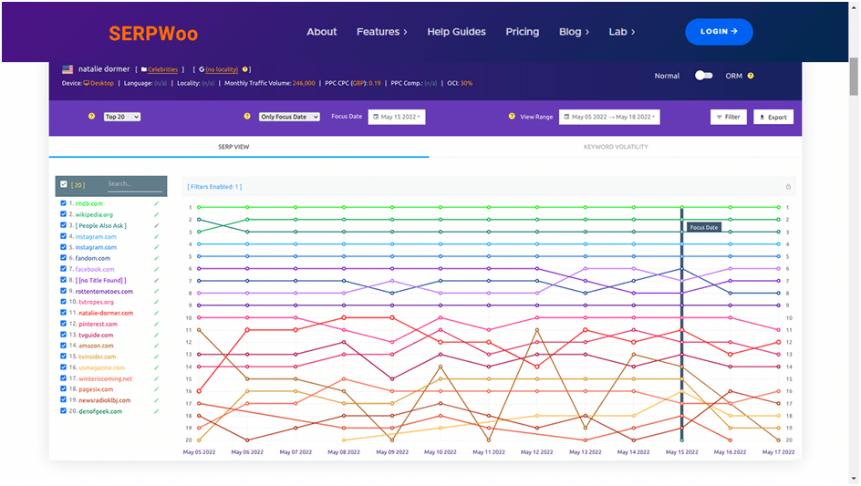The image size is (861, 486).
Task: Uncheck the wikipedia.org checkbox
Action: click(64, 214)
